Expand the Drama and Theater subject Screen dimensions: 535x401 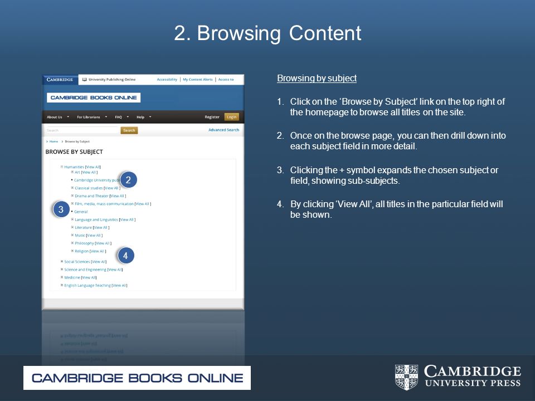(x=72, y=195)
